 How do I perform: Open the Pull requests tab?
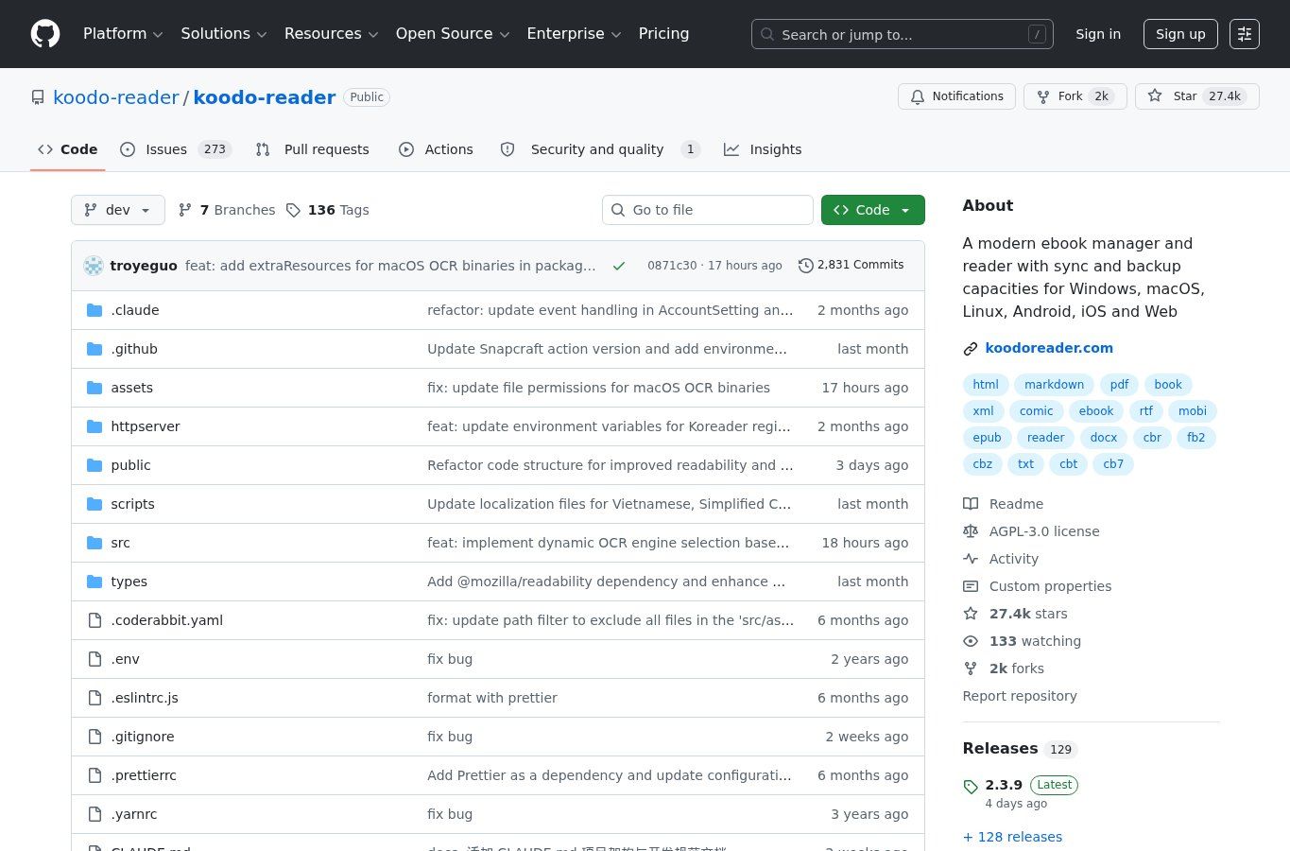click(x=313, y=149)
